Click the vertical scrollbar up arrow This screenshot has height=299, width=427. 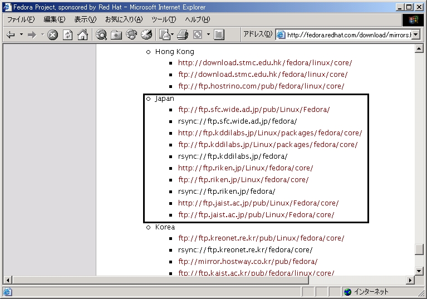point(419,49)
